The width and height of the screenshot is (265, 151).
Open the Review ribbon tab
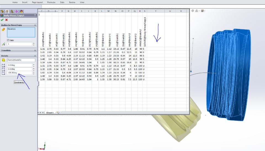point(72,2)
